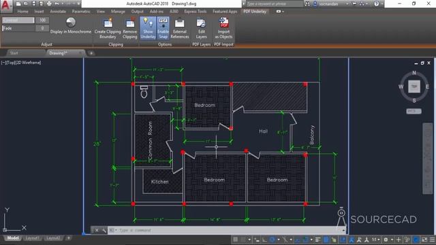Click the binoculars search icon

(307, 4)
